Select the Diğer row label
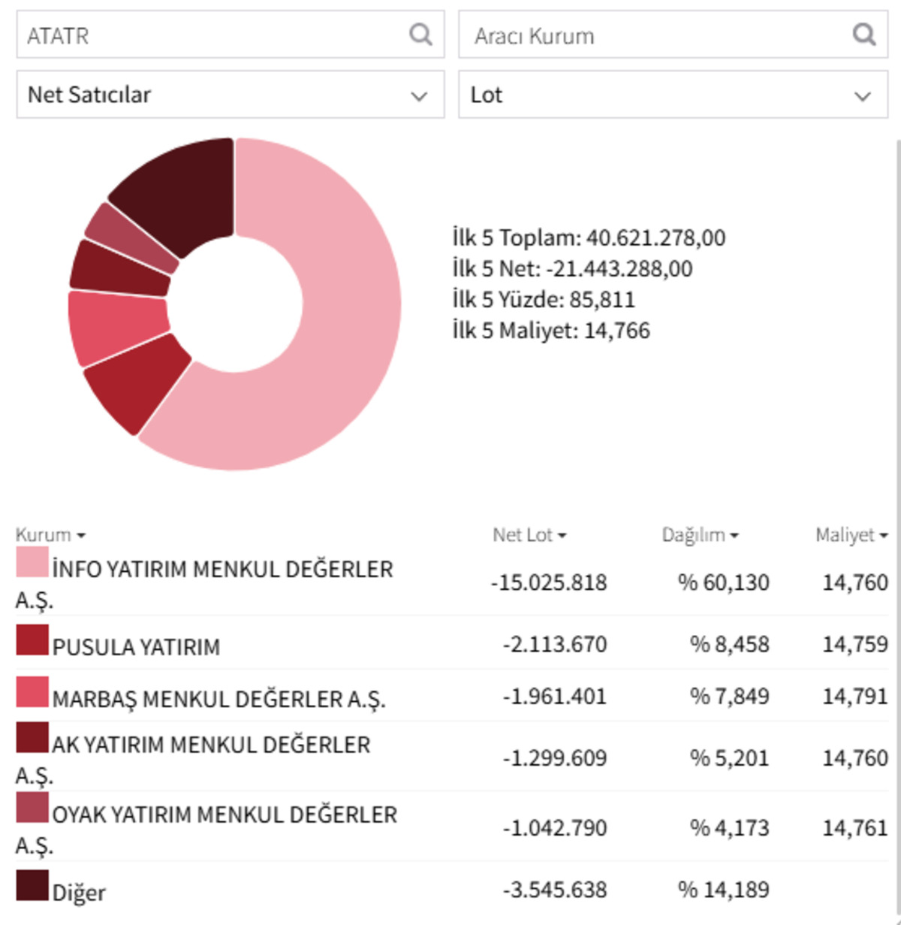901x925 pixels. pyautogui.click(x=79, y=893)
